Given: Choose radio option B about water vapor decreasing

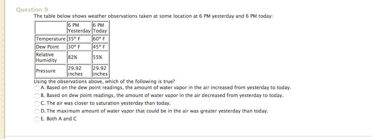Looking at the screenshot, I should (x=37, y=96).
